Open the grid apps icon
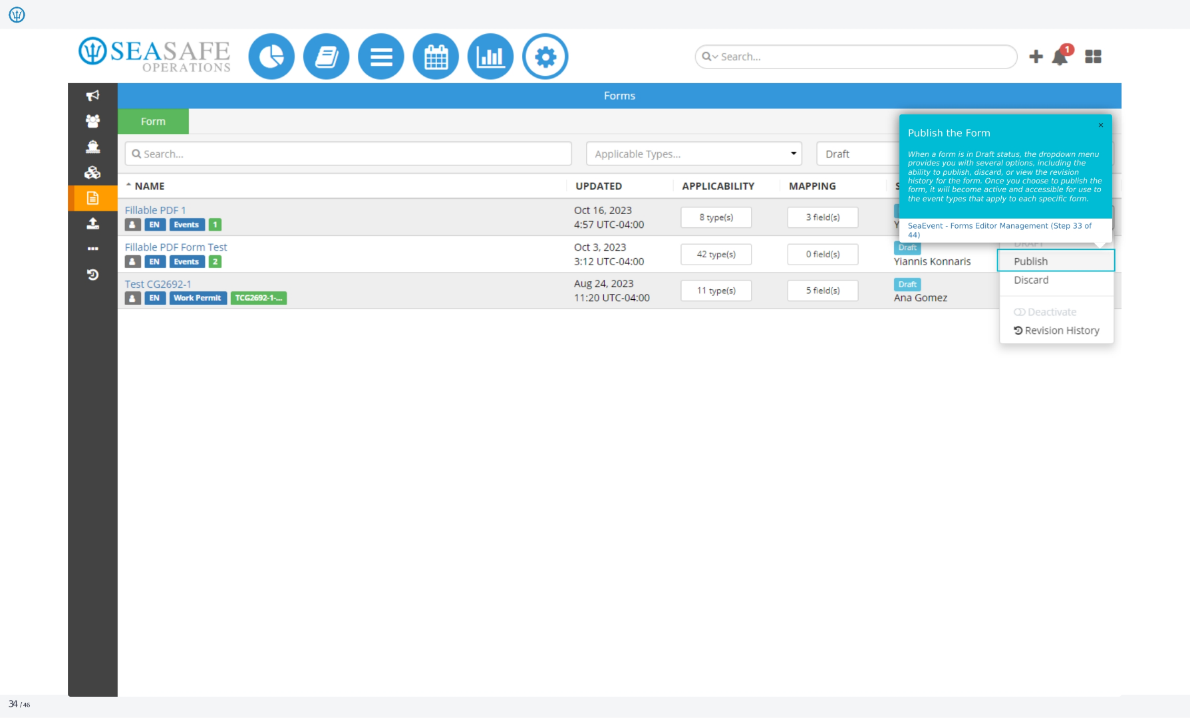This screenshot has height=718, width=1190. point(1093,57)
